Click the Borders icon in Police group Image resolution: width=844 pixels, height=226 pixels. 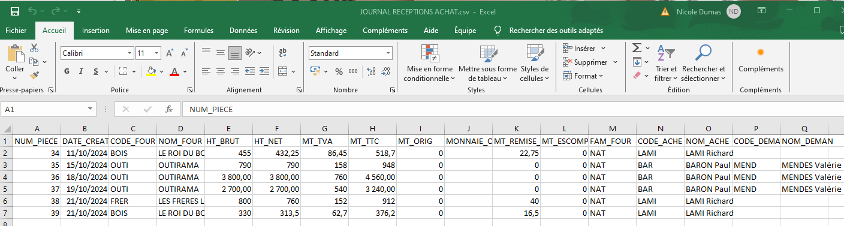[x=123, y=71]
